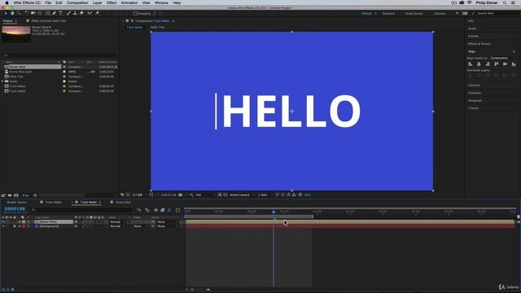Hide the Background layer eye
Viewport: 521px width, 293px height.
tap(3, 226)
